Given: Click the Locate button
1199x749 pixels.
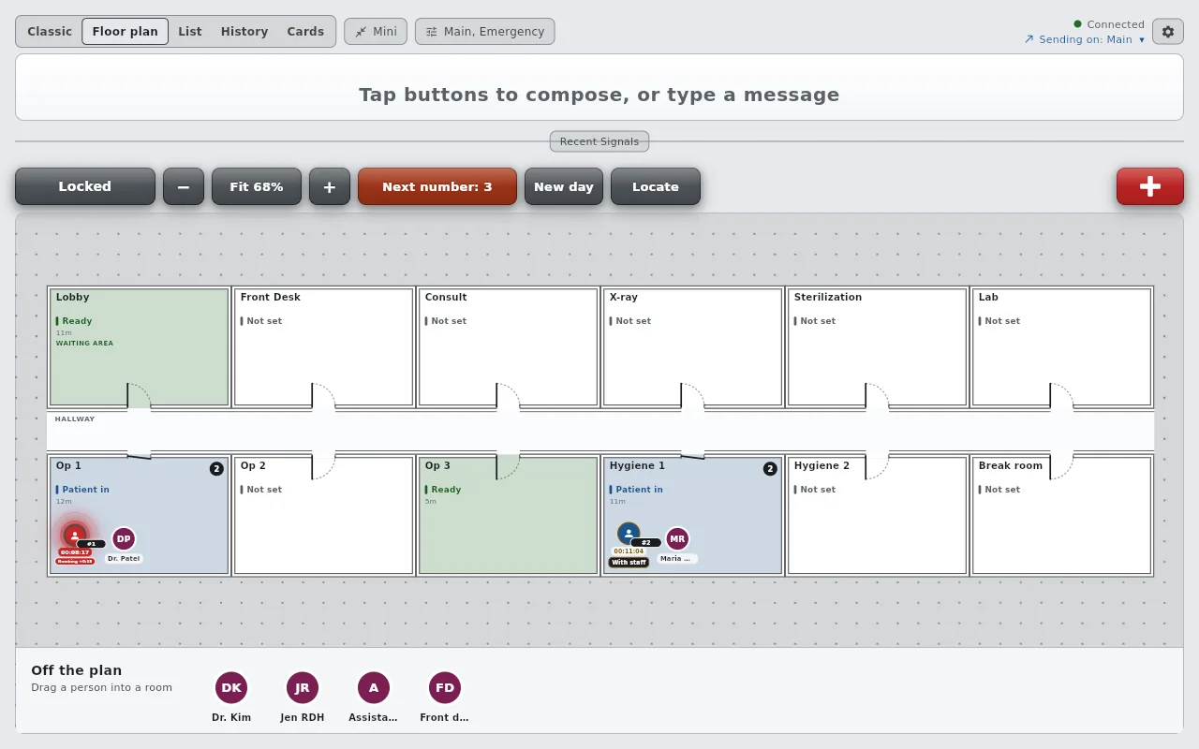Looking at the screenshot, I should [x=656, y=186].
